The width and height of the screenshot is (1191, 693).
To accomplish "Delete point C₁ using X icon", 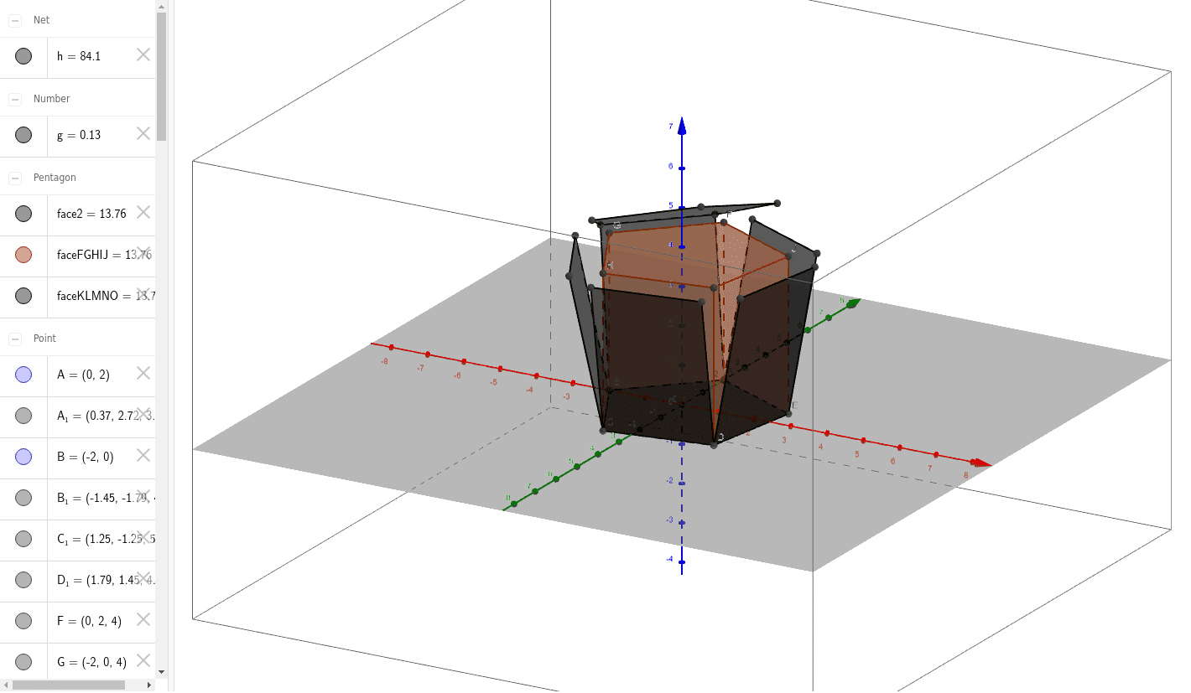I will click(143, 538).
